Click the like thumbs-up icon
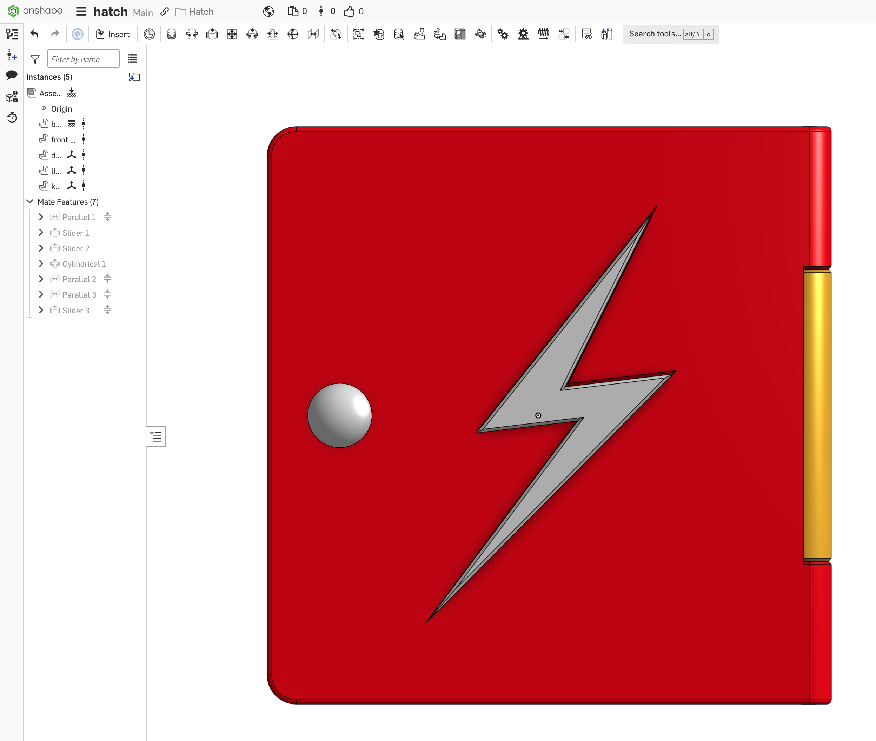This screenshot has width=876, height=741. coord(349,11)
